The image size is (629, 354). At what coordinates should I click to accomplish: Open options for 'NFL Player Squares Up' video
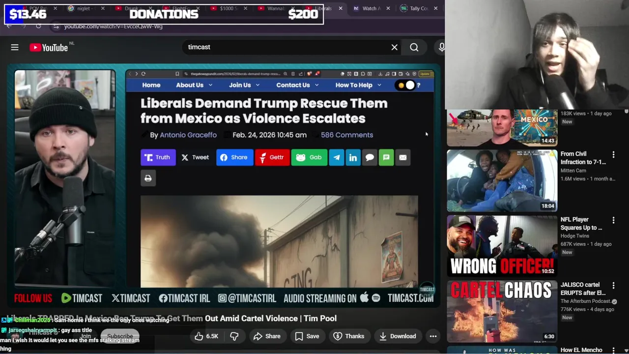click(613, 220)
